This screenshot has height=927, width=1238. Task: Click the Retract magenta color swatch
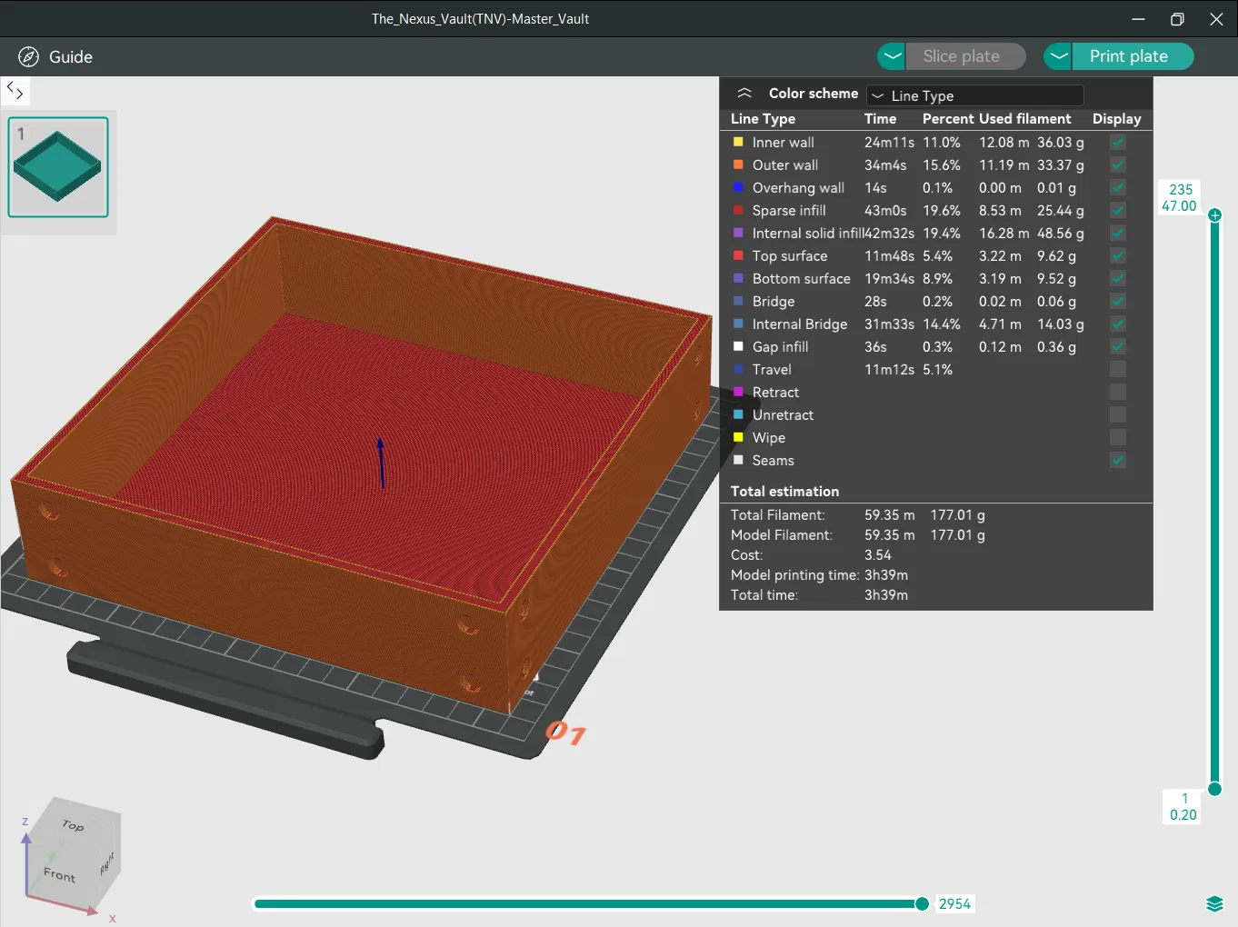pos(738,392)
